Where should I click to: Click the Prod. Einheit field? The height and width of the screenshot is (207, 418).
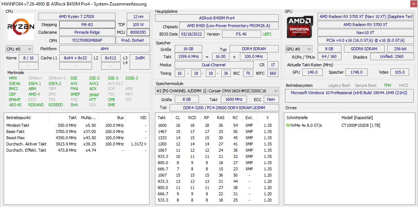(x=133, y=40)
